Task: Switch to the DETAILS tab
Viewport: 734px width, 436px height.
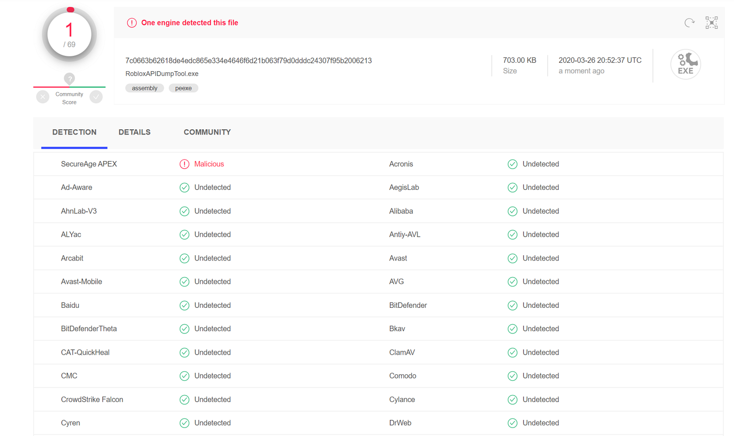Action: (135, 132)
